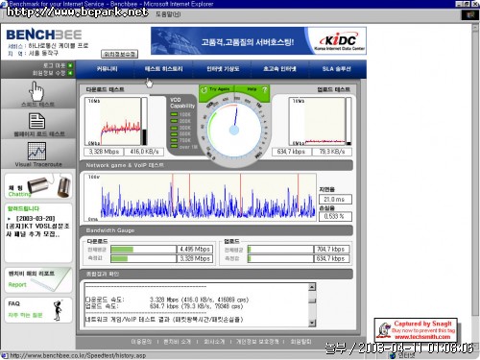Click the 회원탈퇴 footer link
480x360 pixels.
(x=300, y=342)
